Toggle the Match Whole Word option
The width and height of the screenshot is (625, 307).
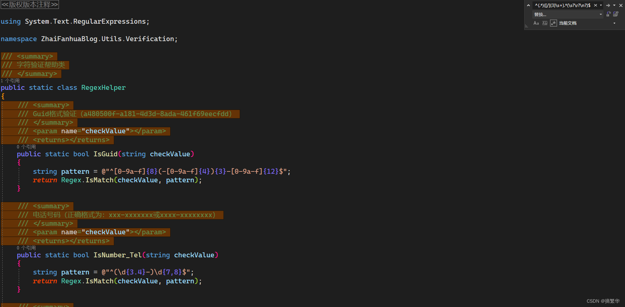pyautogui.click(x=545, y=23)
